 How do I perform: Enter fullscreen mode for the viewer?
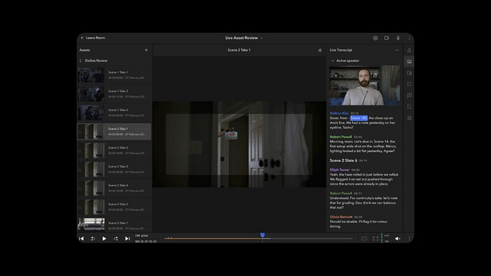(375, 239)
